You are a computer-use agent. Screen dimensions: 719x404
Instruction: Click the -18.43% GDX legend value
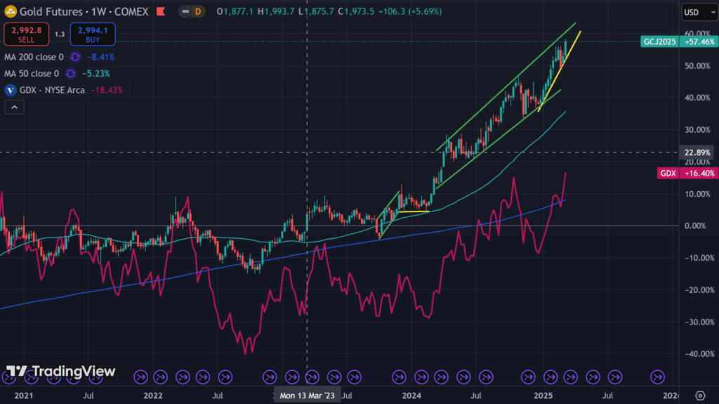coord(107,90)
